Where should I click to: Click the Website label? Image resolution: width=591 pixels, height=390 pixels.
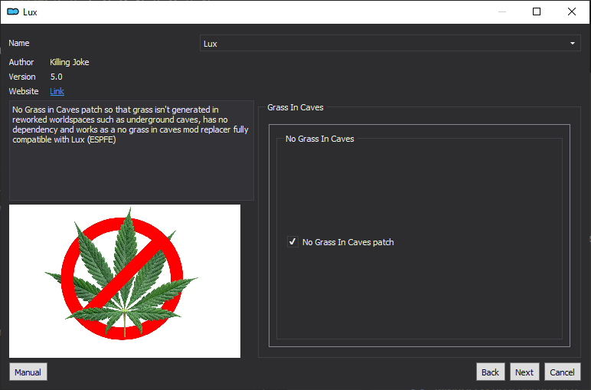(24, 91)
